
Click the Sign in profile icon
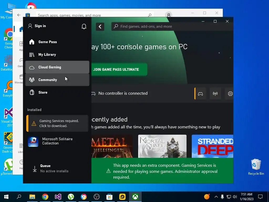click(30, 26)
